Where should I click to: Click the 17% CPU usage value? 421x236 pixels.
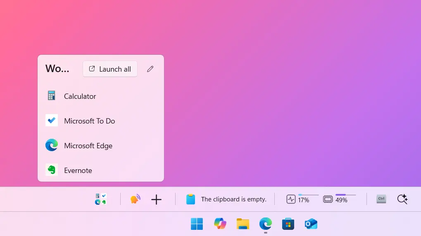pos(303,200)
